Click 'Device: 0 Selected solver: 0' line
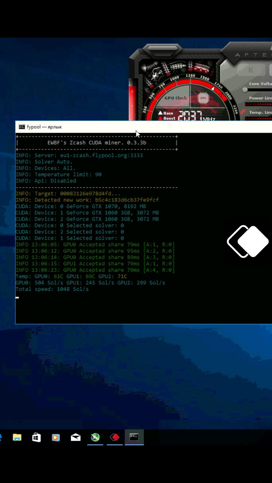The height and width of the screenshot is (483, 272). coord(70,225)
